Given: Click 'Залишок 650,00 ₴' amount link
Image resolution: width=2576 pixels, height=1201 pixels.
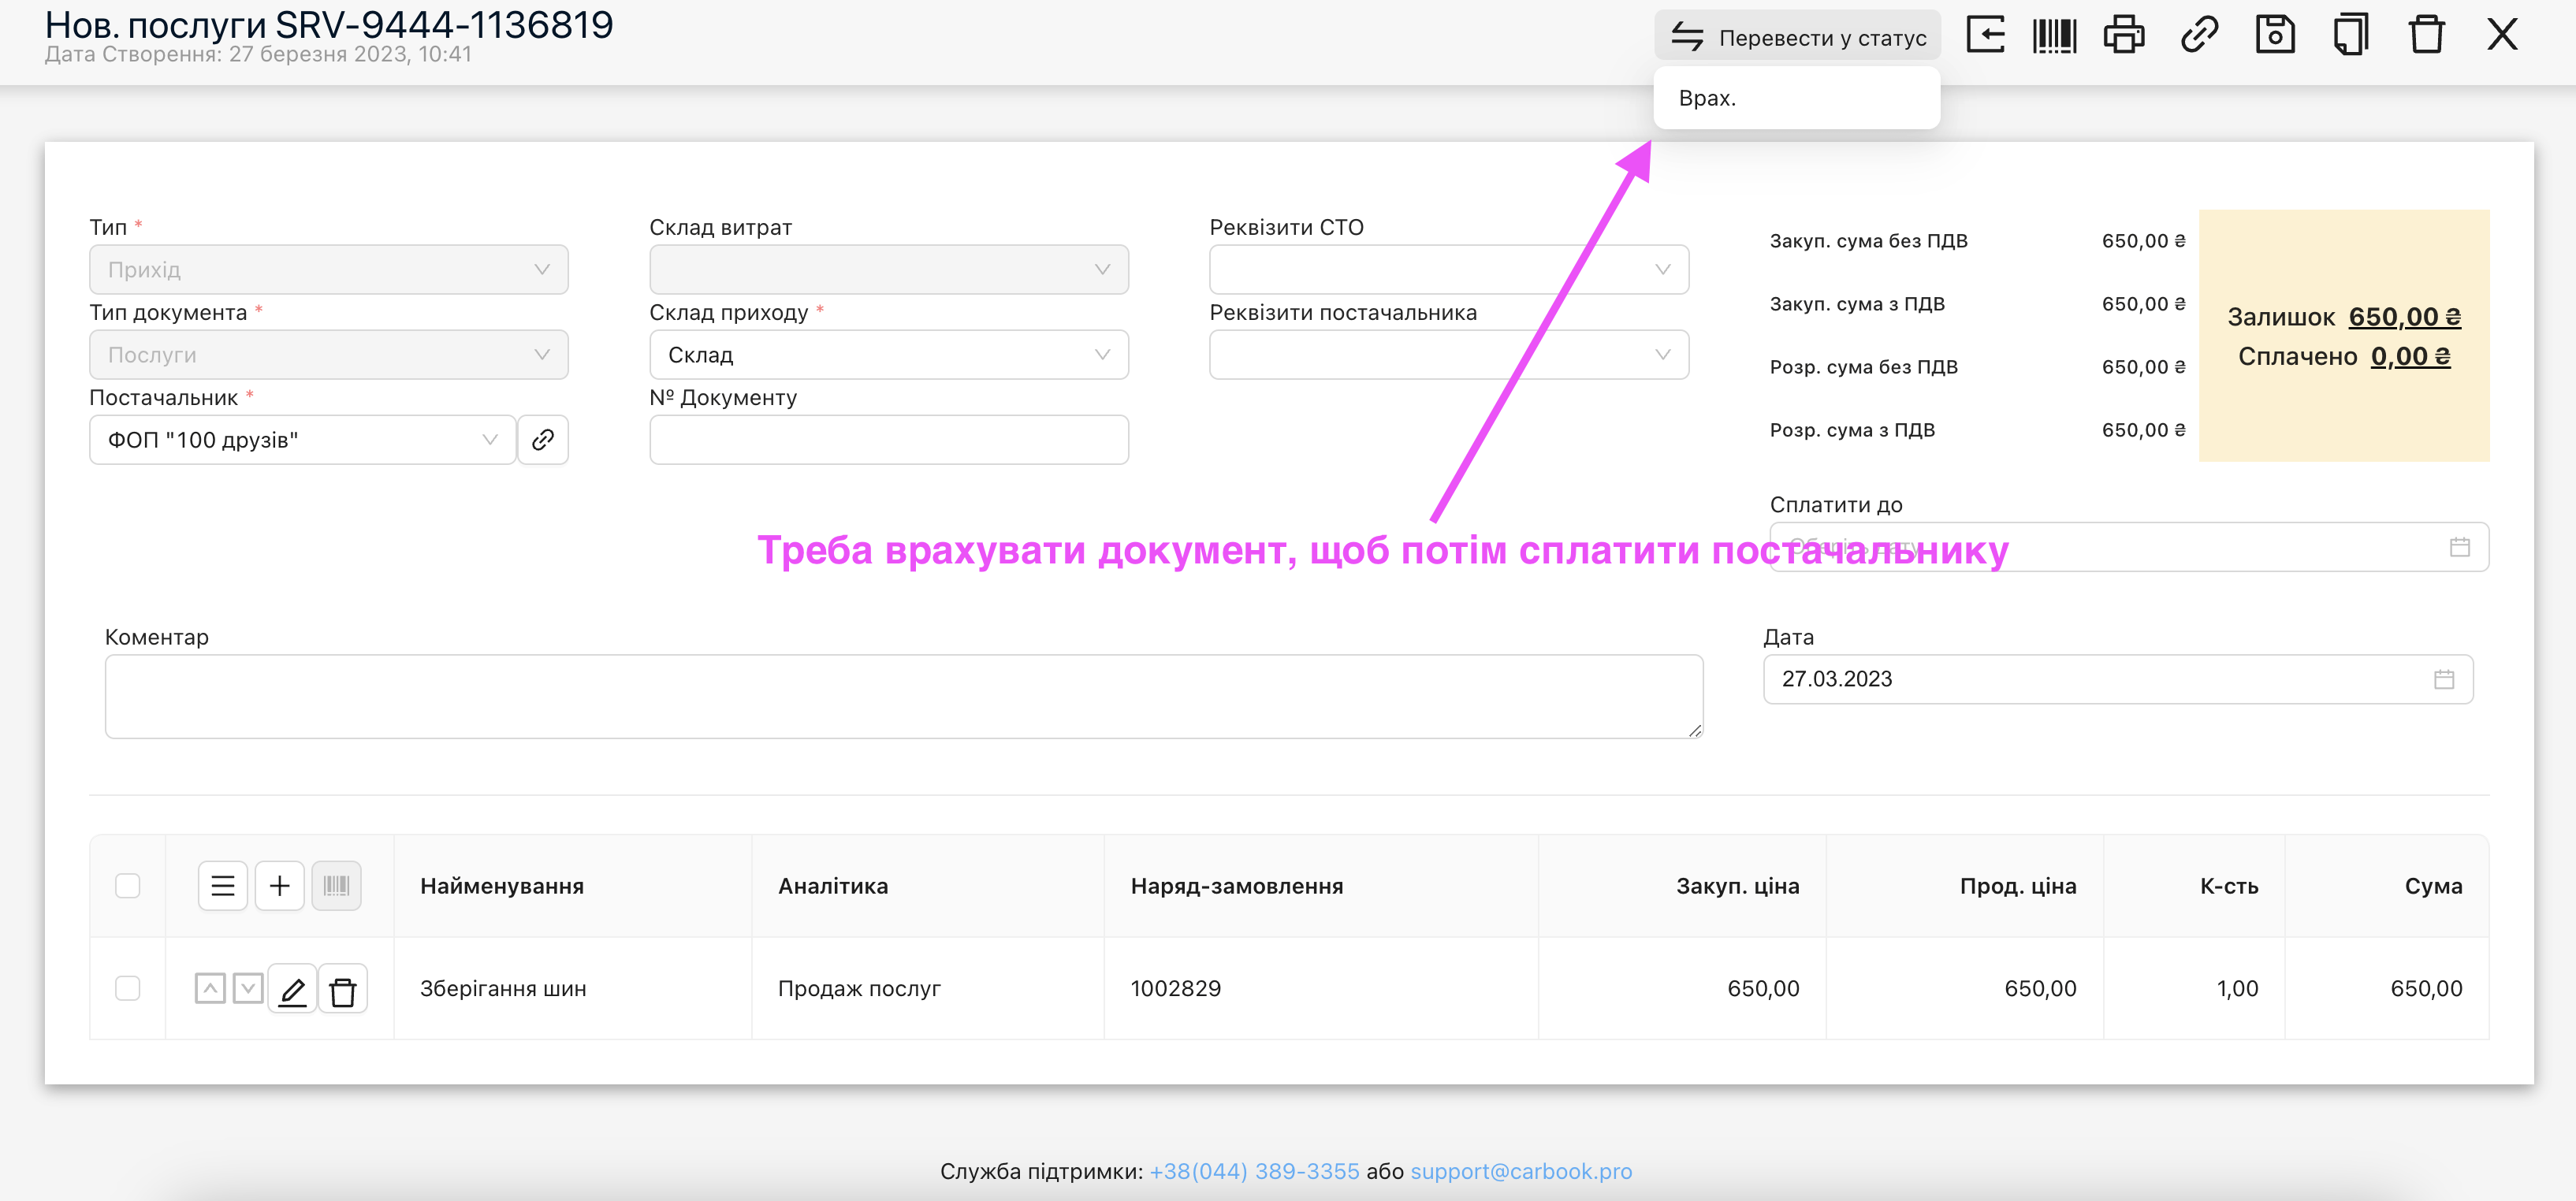Looking at the screenshot, I should pos(2404,317).
